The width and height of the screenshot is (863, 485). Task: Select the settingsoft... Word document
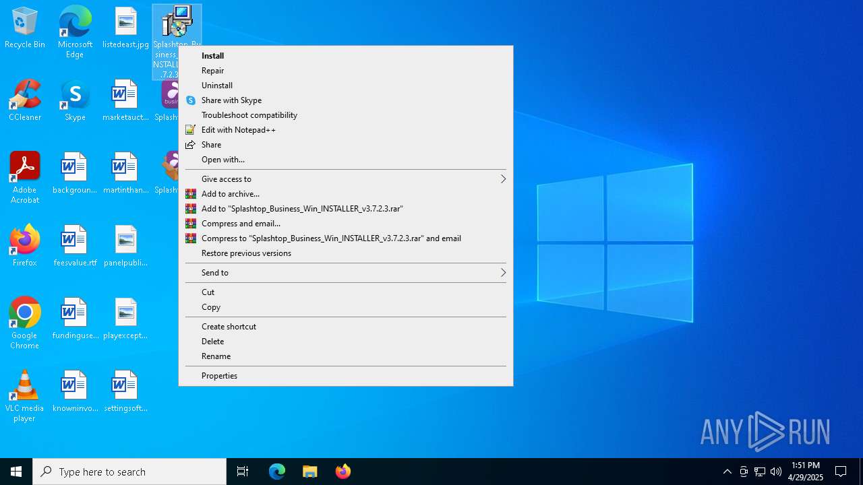[125, 392]
